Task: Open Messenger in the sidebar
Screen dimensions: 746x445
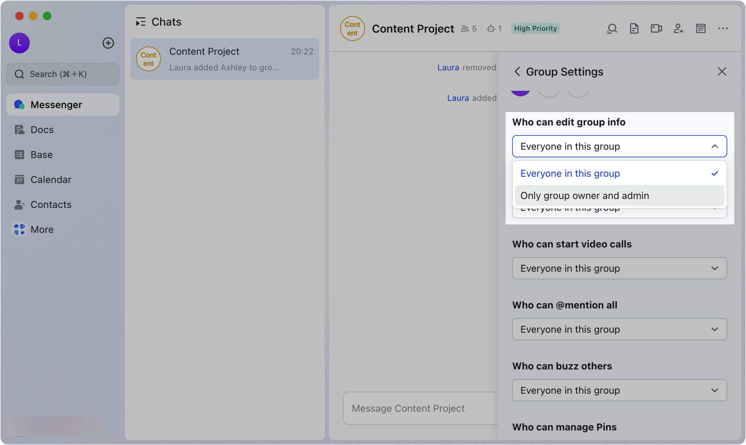Action: point(63,105)
